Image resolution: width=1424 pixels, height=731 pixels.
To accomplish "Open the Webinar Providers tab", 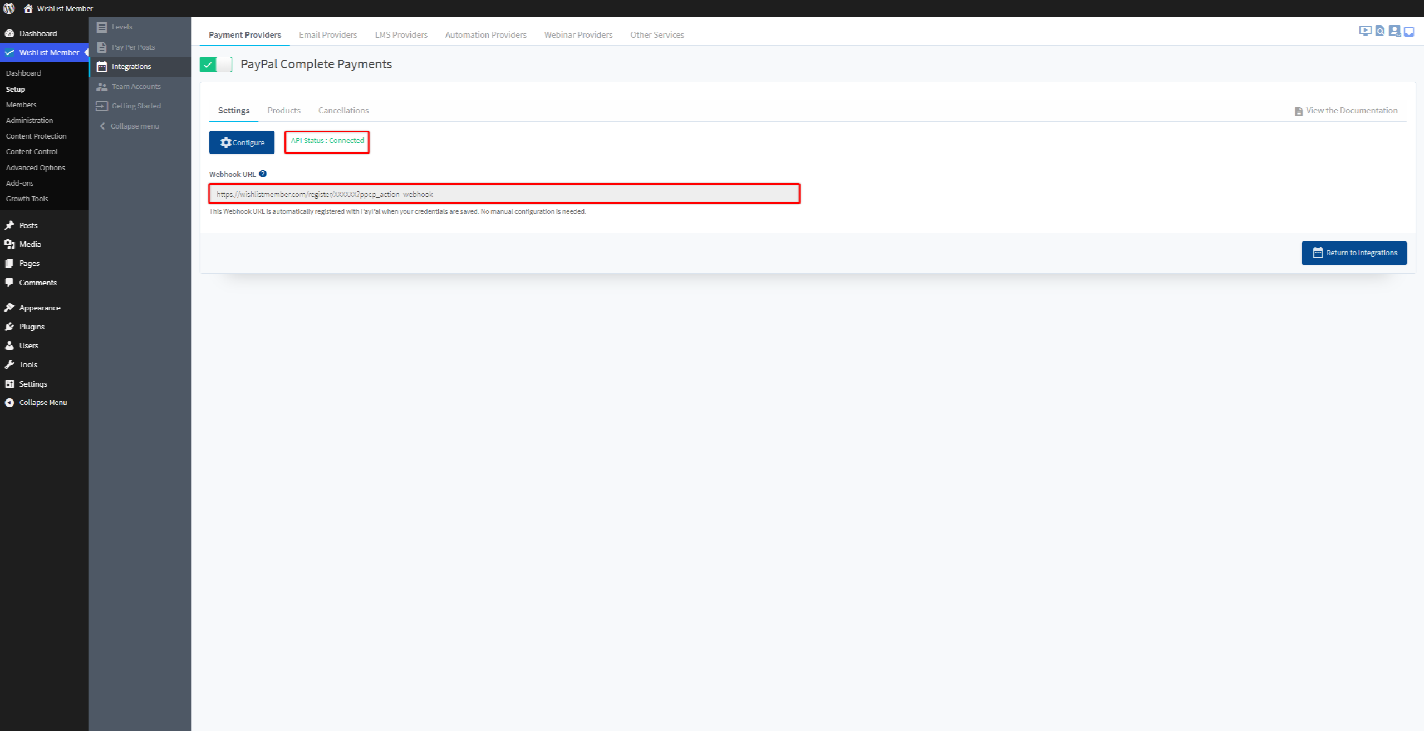I will coord(578,34).
